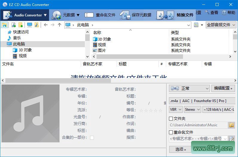Image resolution: width=238 pixels, height=157 pixels.
Task: Change the file list view mode icon
Action: 196,25
